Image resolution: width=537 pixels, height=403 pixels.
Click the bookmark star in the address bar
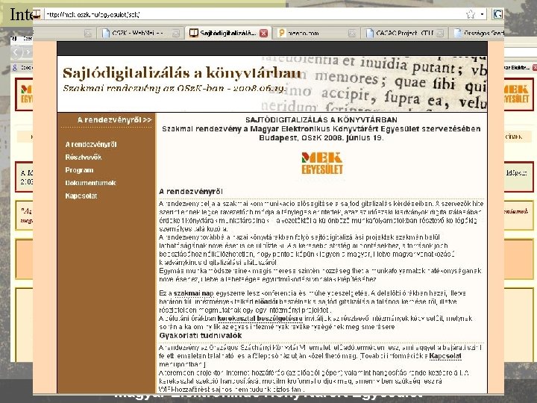pos(471,14)
